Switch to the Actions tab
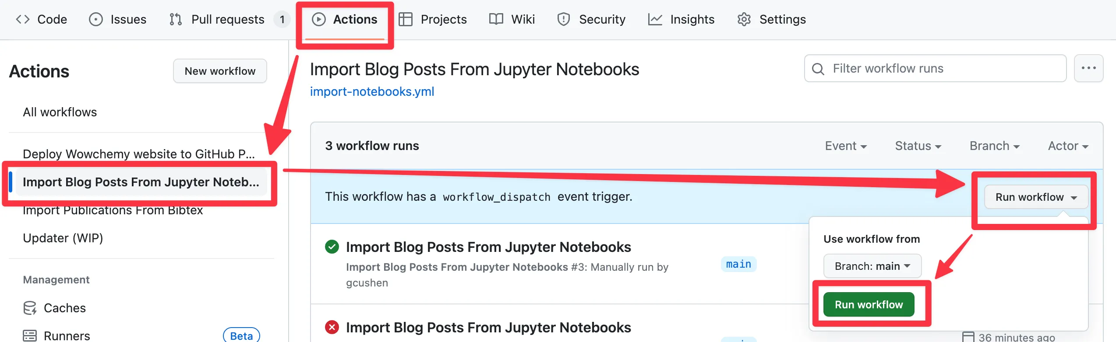Image resolution: width=1116 pixels, height=342 pixels. click(x=345, y=19)
